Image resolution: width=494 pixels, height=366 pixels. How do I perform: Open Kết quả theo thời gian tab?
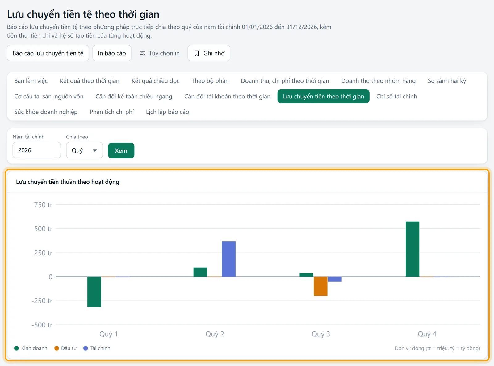coord(90,81)
